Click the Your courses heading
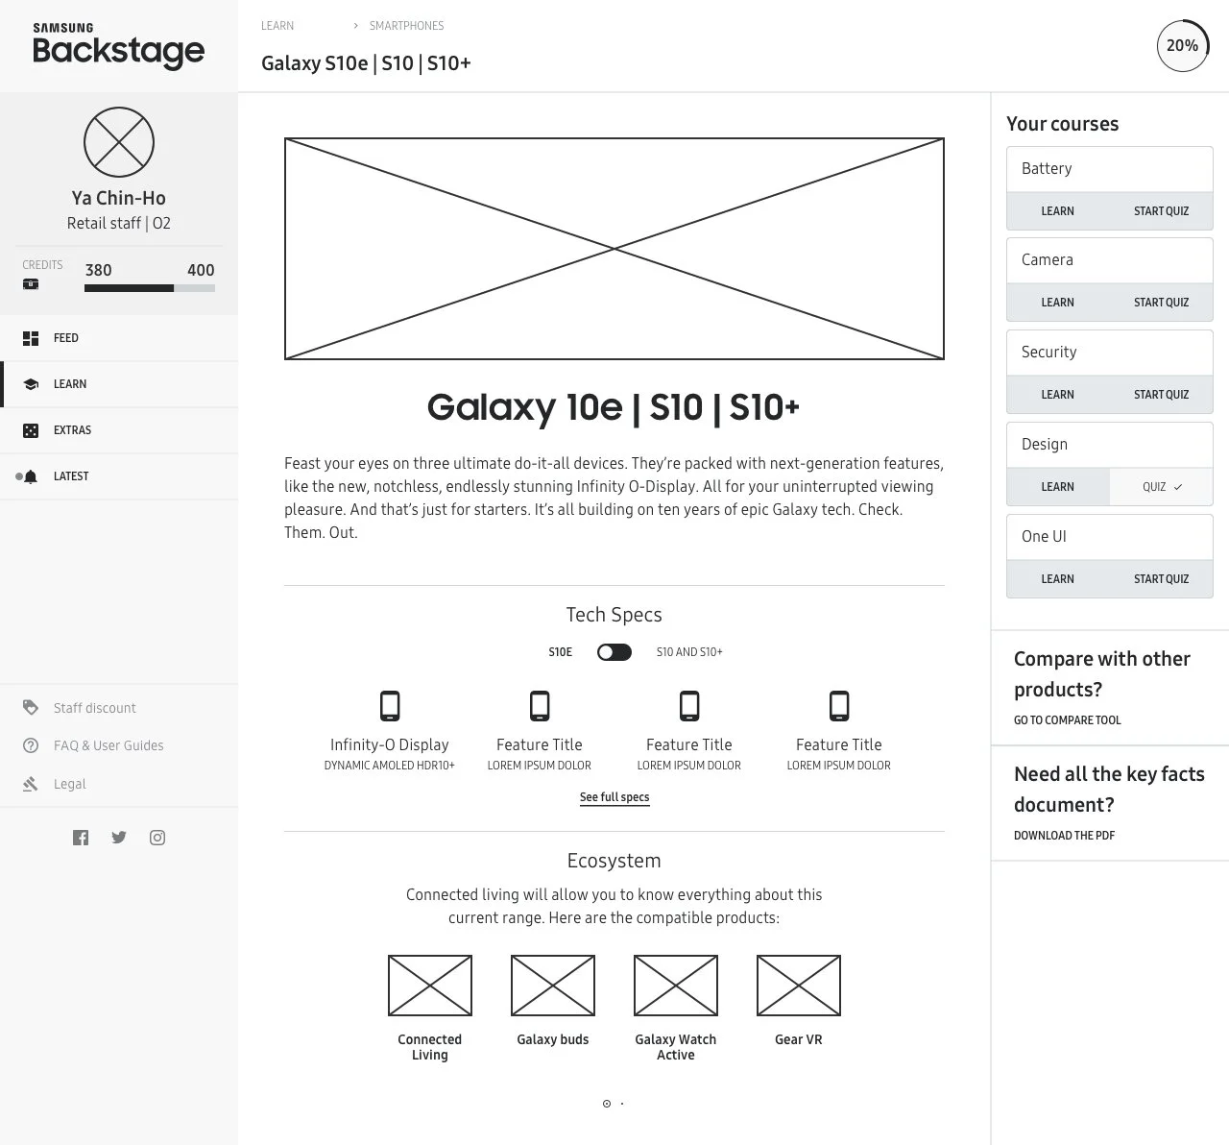Viewport: 1229px width, 1145px height. [1062, 124]
